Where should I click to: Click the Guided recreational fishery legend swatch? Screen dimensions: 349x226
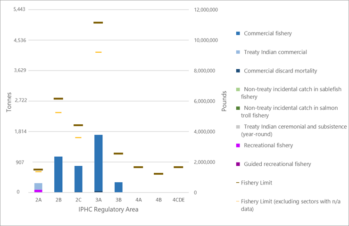click(238, 164)
